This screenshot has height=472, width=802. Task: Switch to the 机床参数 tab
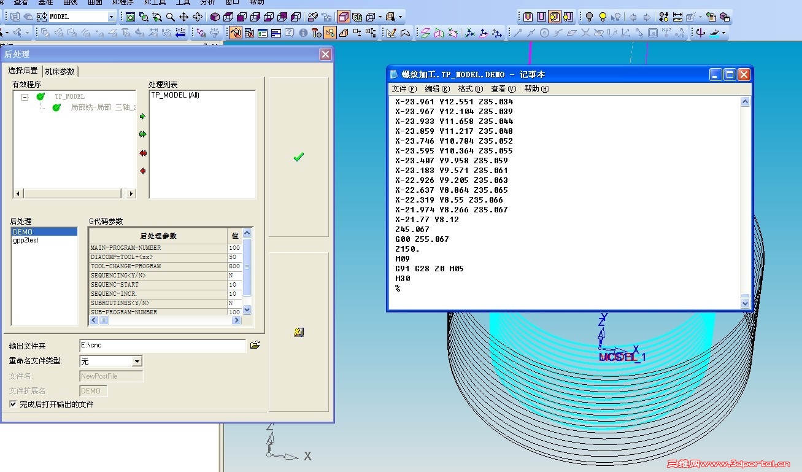pyautogui.click(x=60, y=71)
